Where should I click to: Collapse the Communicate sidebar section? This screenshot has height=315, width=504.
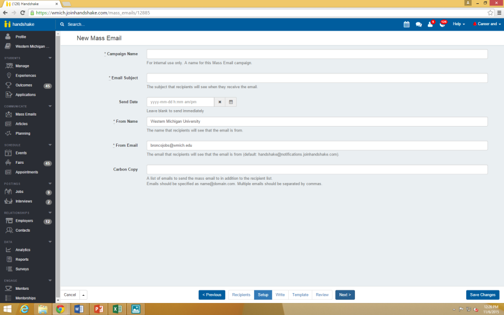tap(50, 106)
